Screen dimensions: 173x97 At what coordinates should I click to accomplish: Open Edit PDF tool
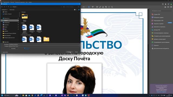coord(157,20)
